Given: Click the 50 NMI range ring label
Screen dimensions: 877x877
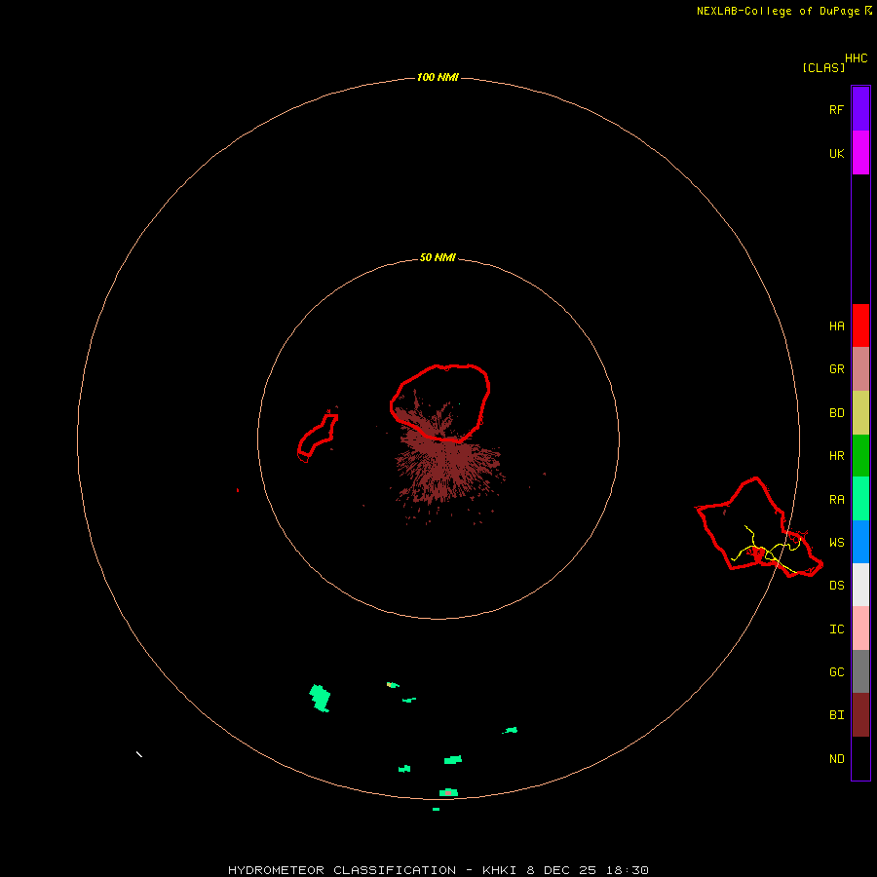Looking at the screenshot, I should pos(438,257).
